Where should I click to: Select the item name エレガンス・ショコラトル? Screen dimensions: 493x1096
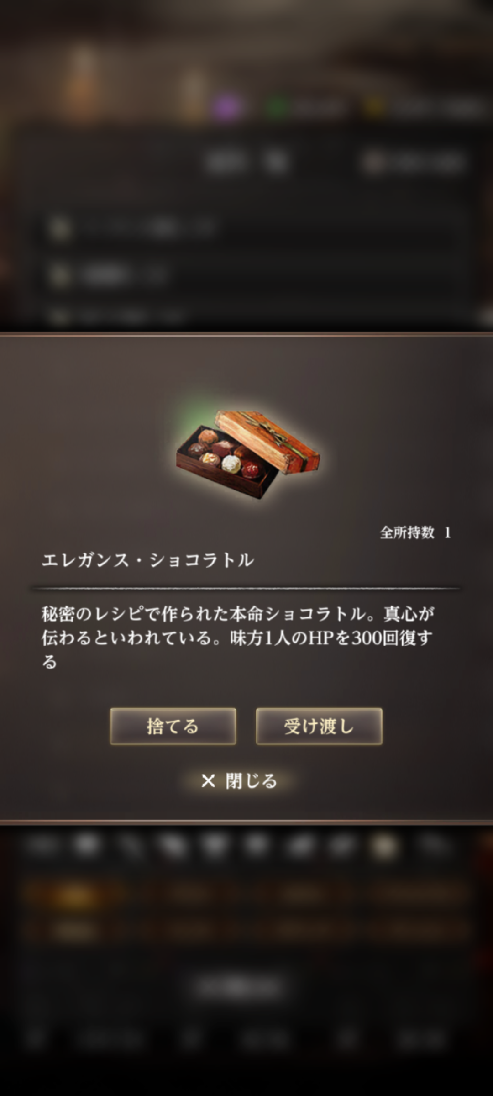[148, 560]
